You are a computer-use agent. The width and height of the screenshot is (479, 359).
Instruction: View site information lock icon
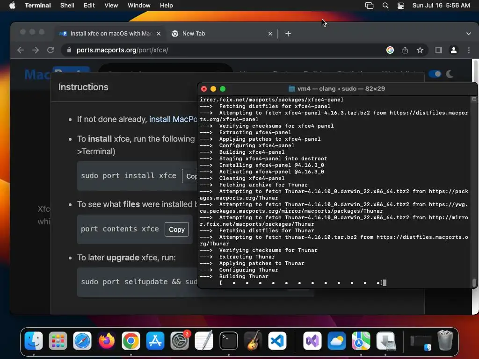click(x=69, y=50)
